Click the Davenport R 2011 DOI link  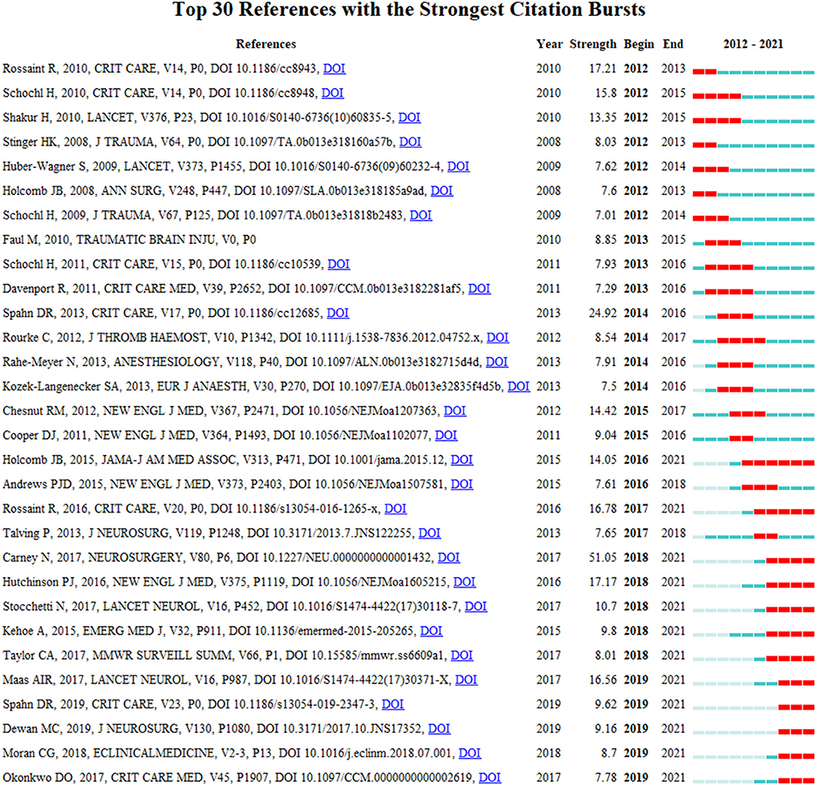(480, 289)
